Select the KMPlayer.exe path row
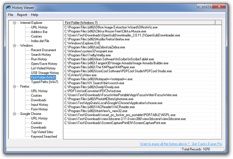This screenshot has height=159, width=233. 139,67
